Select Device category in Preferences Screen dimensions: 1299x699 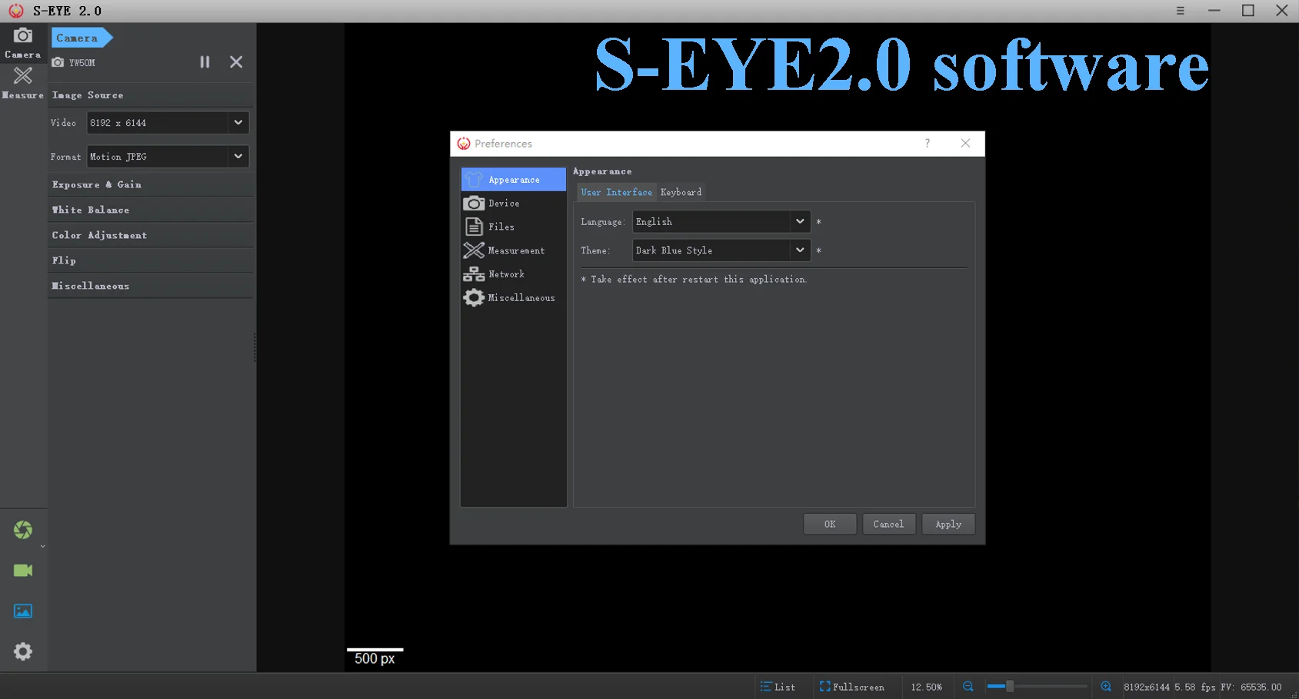coord(513,204)
